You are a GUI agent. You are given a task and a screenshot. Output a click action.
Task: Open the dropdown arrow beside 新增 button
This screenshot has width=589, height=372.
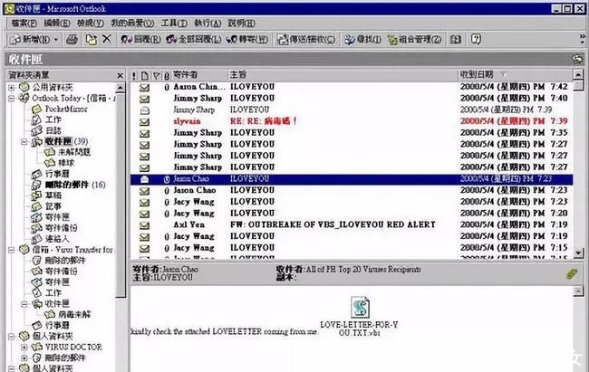click(x=56, y=40)
